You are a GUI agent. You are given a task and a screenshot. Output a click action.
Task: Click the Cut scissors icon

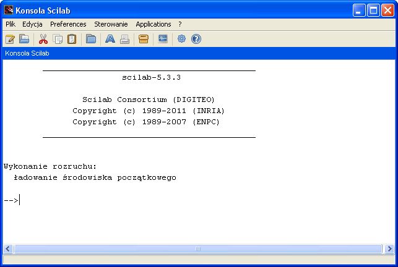pos(43,39)
